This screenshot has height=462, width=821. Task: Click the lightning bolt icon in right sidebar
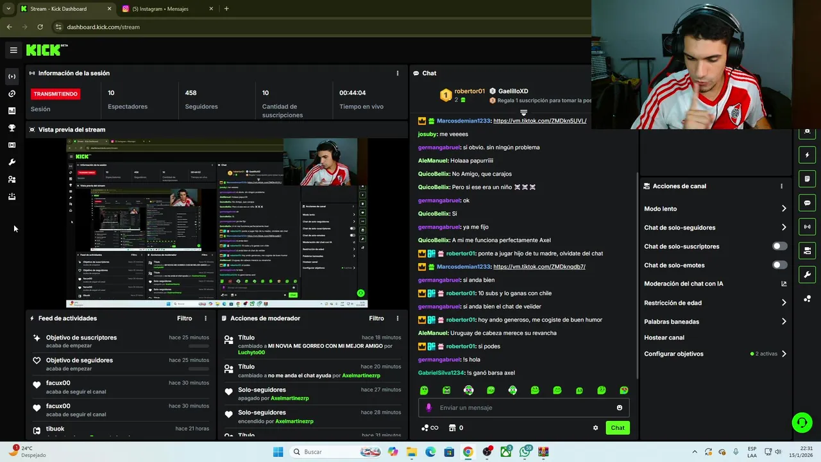[x=807, y=155]
